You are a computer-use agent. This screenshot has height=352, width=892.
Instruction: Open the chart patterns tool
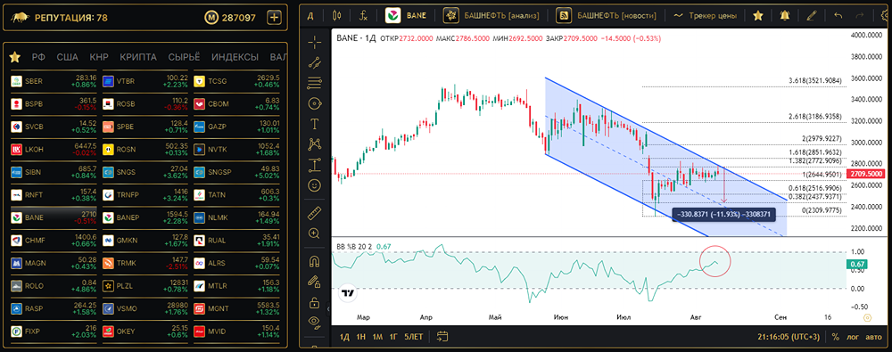pos(314,144)
